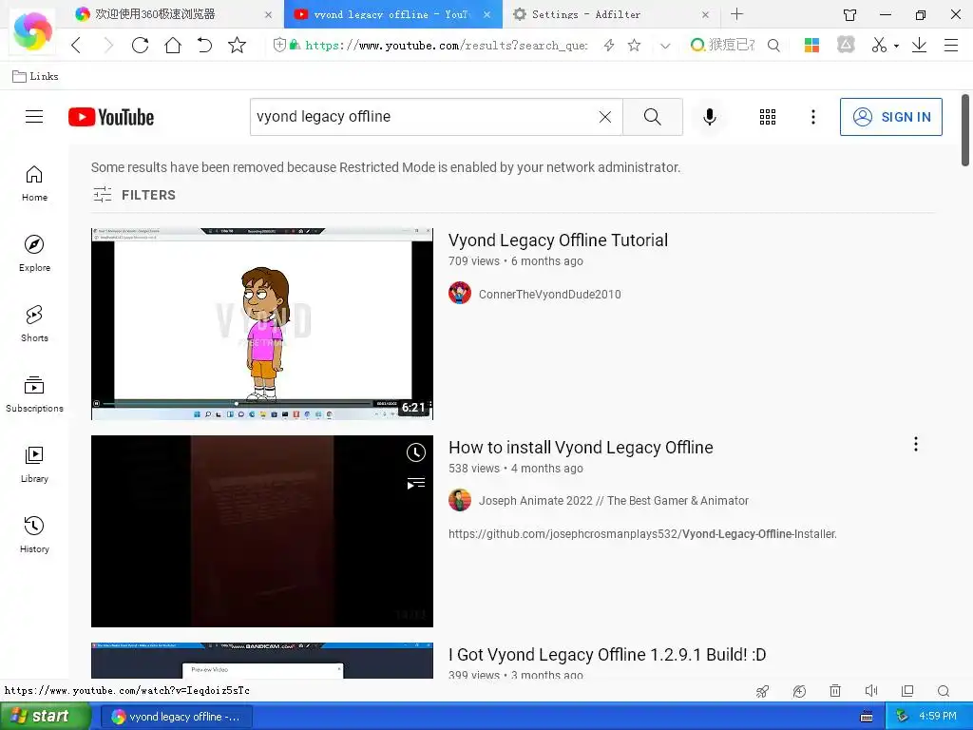Click the address bar URL

coord(446,45)
